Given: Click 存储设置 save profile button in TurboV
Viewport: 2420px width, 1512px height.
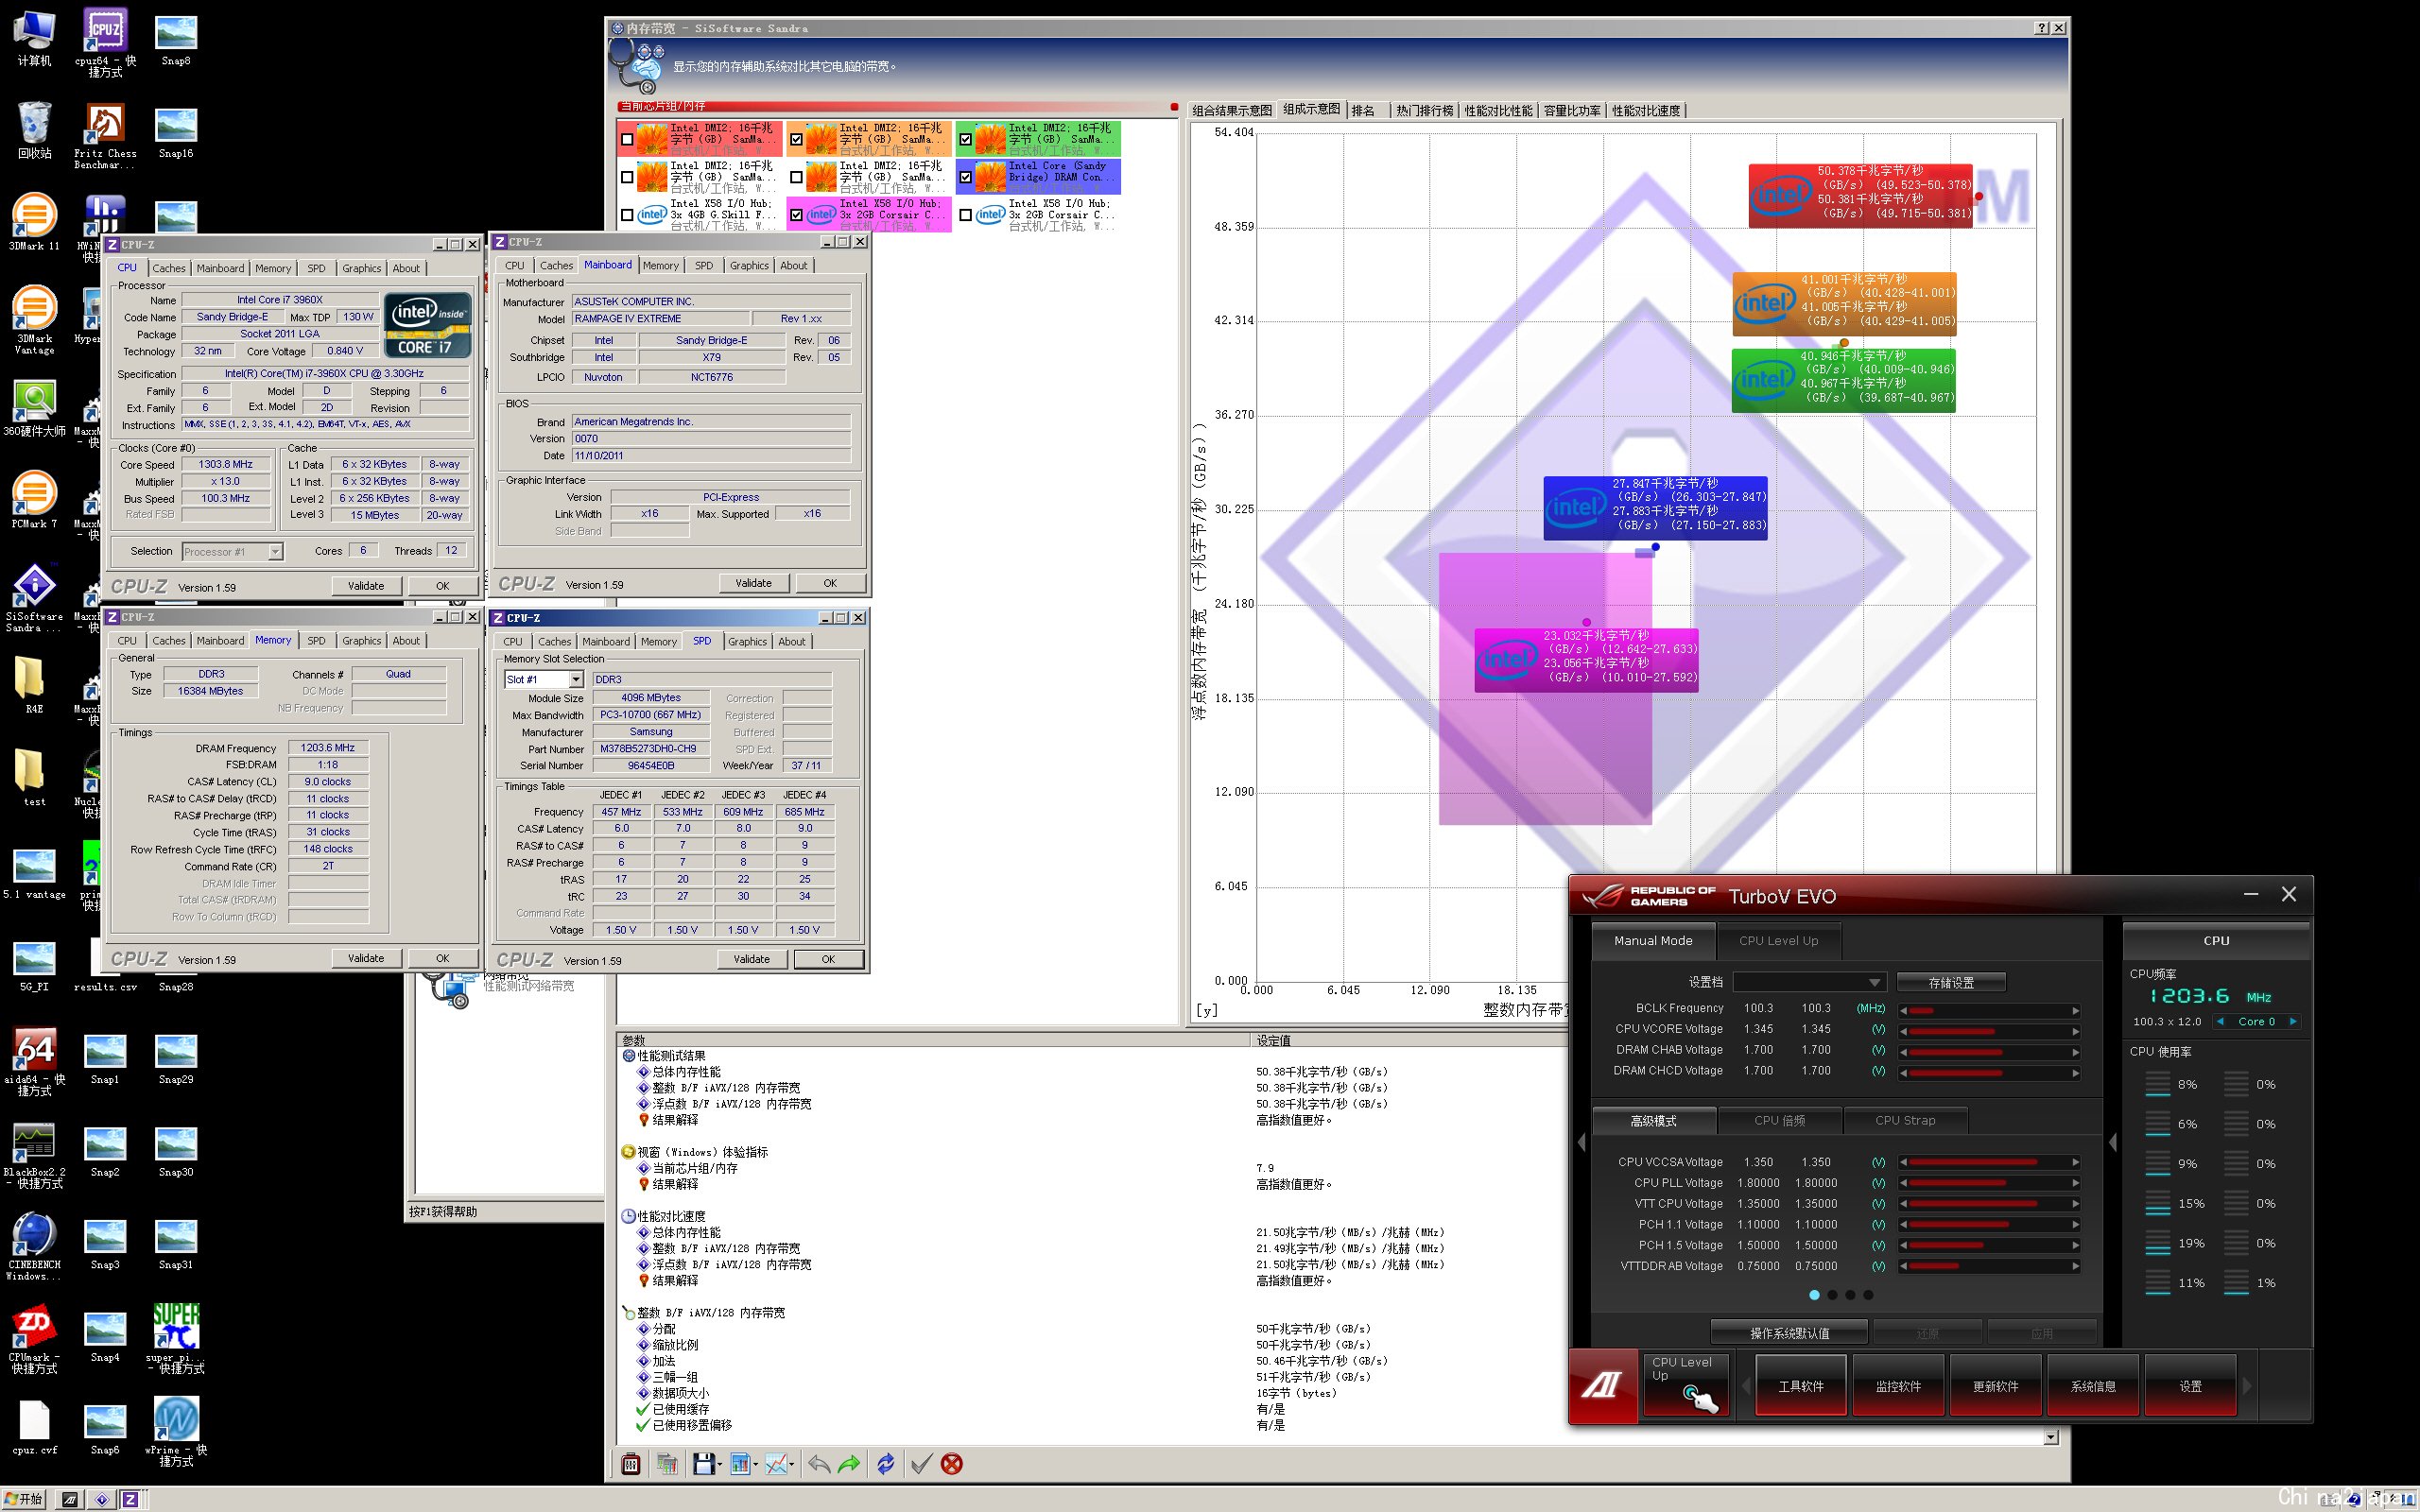Looking at the screenshot, I should [x=1950, y=982].
